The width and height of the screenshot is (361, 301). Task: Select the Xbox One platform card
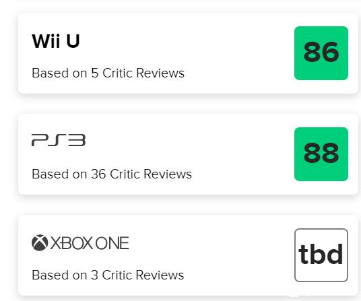click(188, 255)
